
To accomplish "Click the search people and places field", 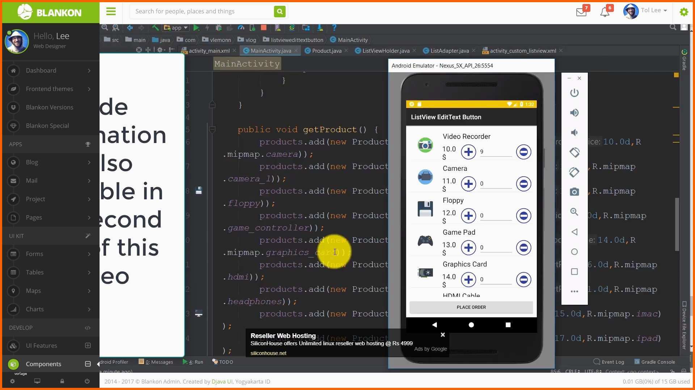I will 202,12.
